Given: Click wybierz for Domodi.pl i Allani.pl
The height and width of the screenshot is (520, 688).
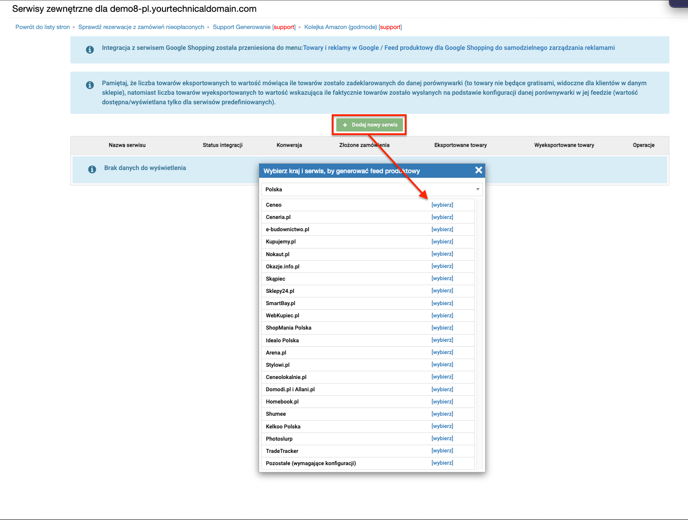Looking at the screenshot, I should coord(442,389).
